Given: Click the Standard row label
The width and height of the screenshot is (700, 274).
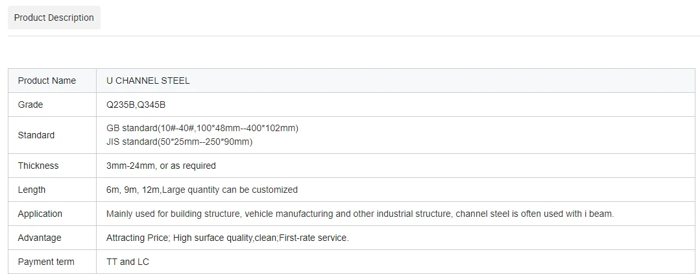Looking at the screenshot, I should coord(36,135).
